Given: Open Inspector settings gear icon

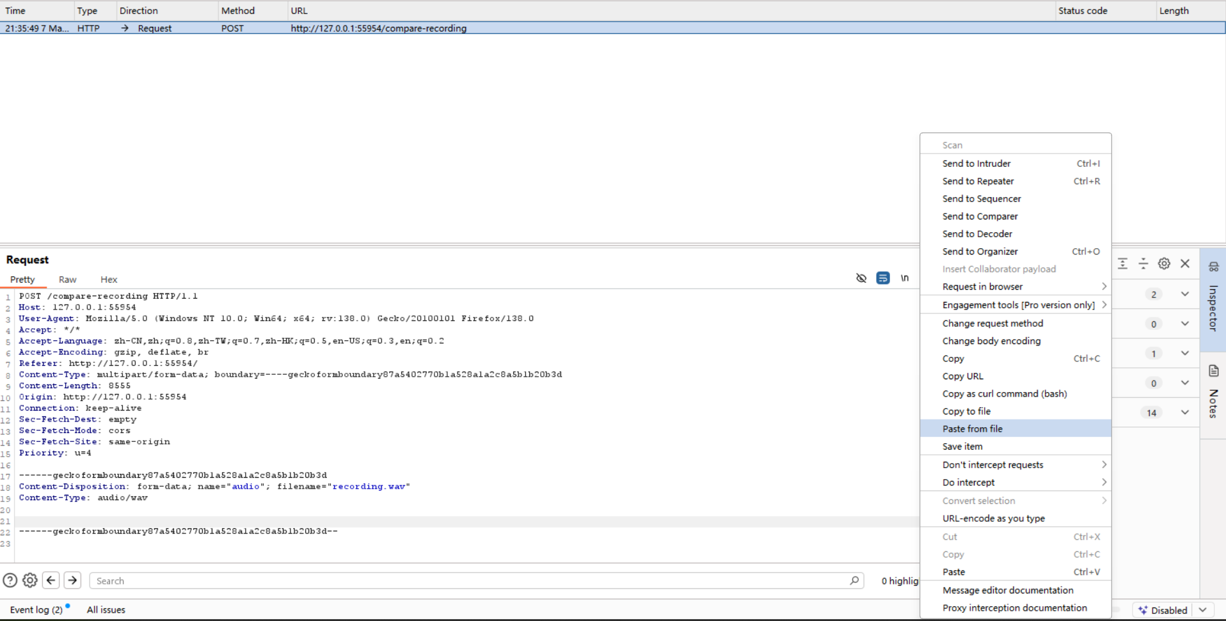Looking at the screenshot, I should pos(1164,263).
